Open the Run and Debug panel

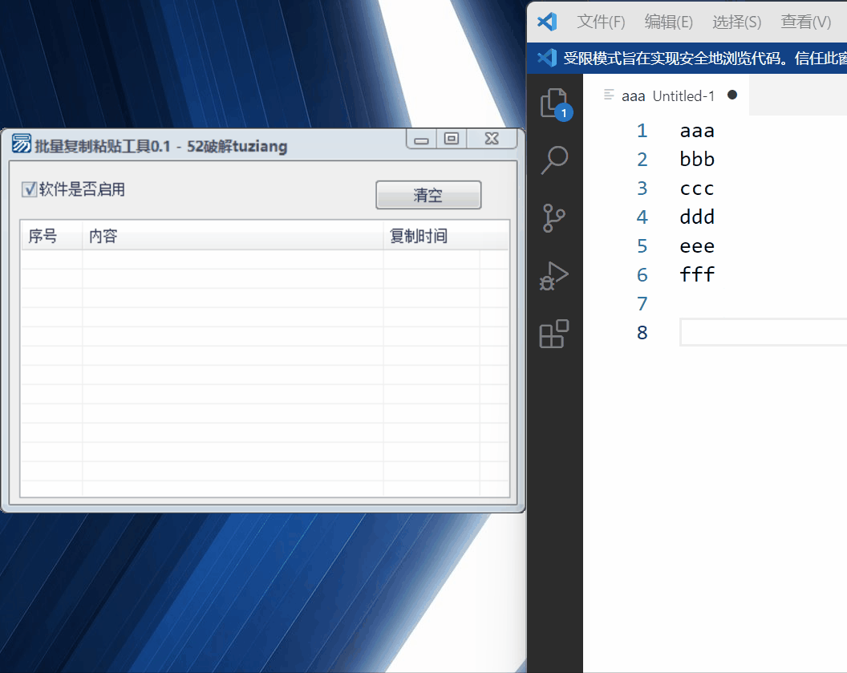554,275
